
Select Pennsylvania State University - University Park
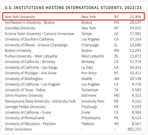point(40,101)
